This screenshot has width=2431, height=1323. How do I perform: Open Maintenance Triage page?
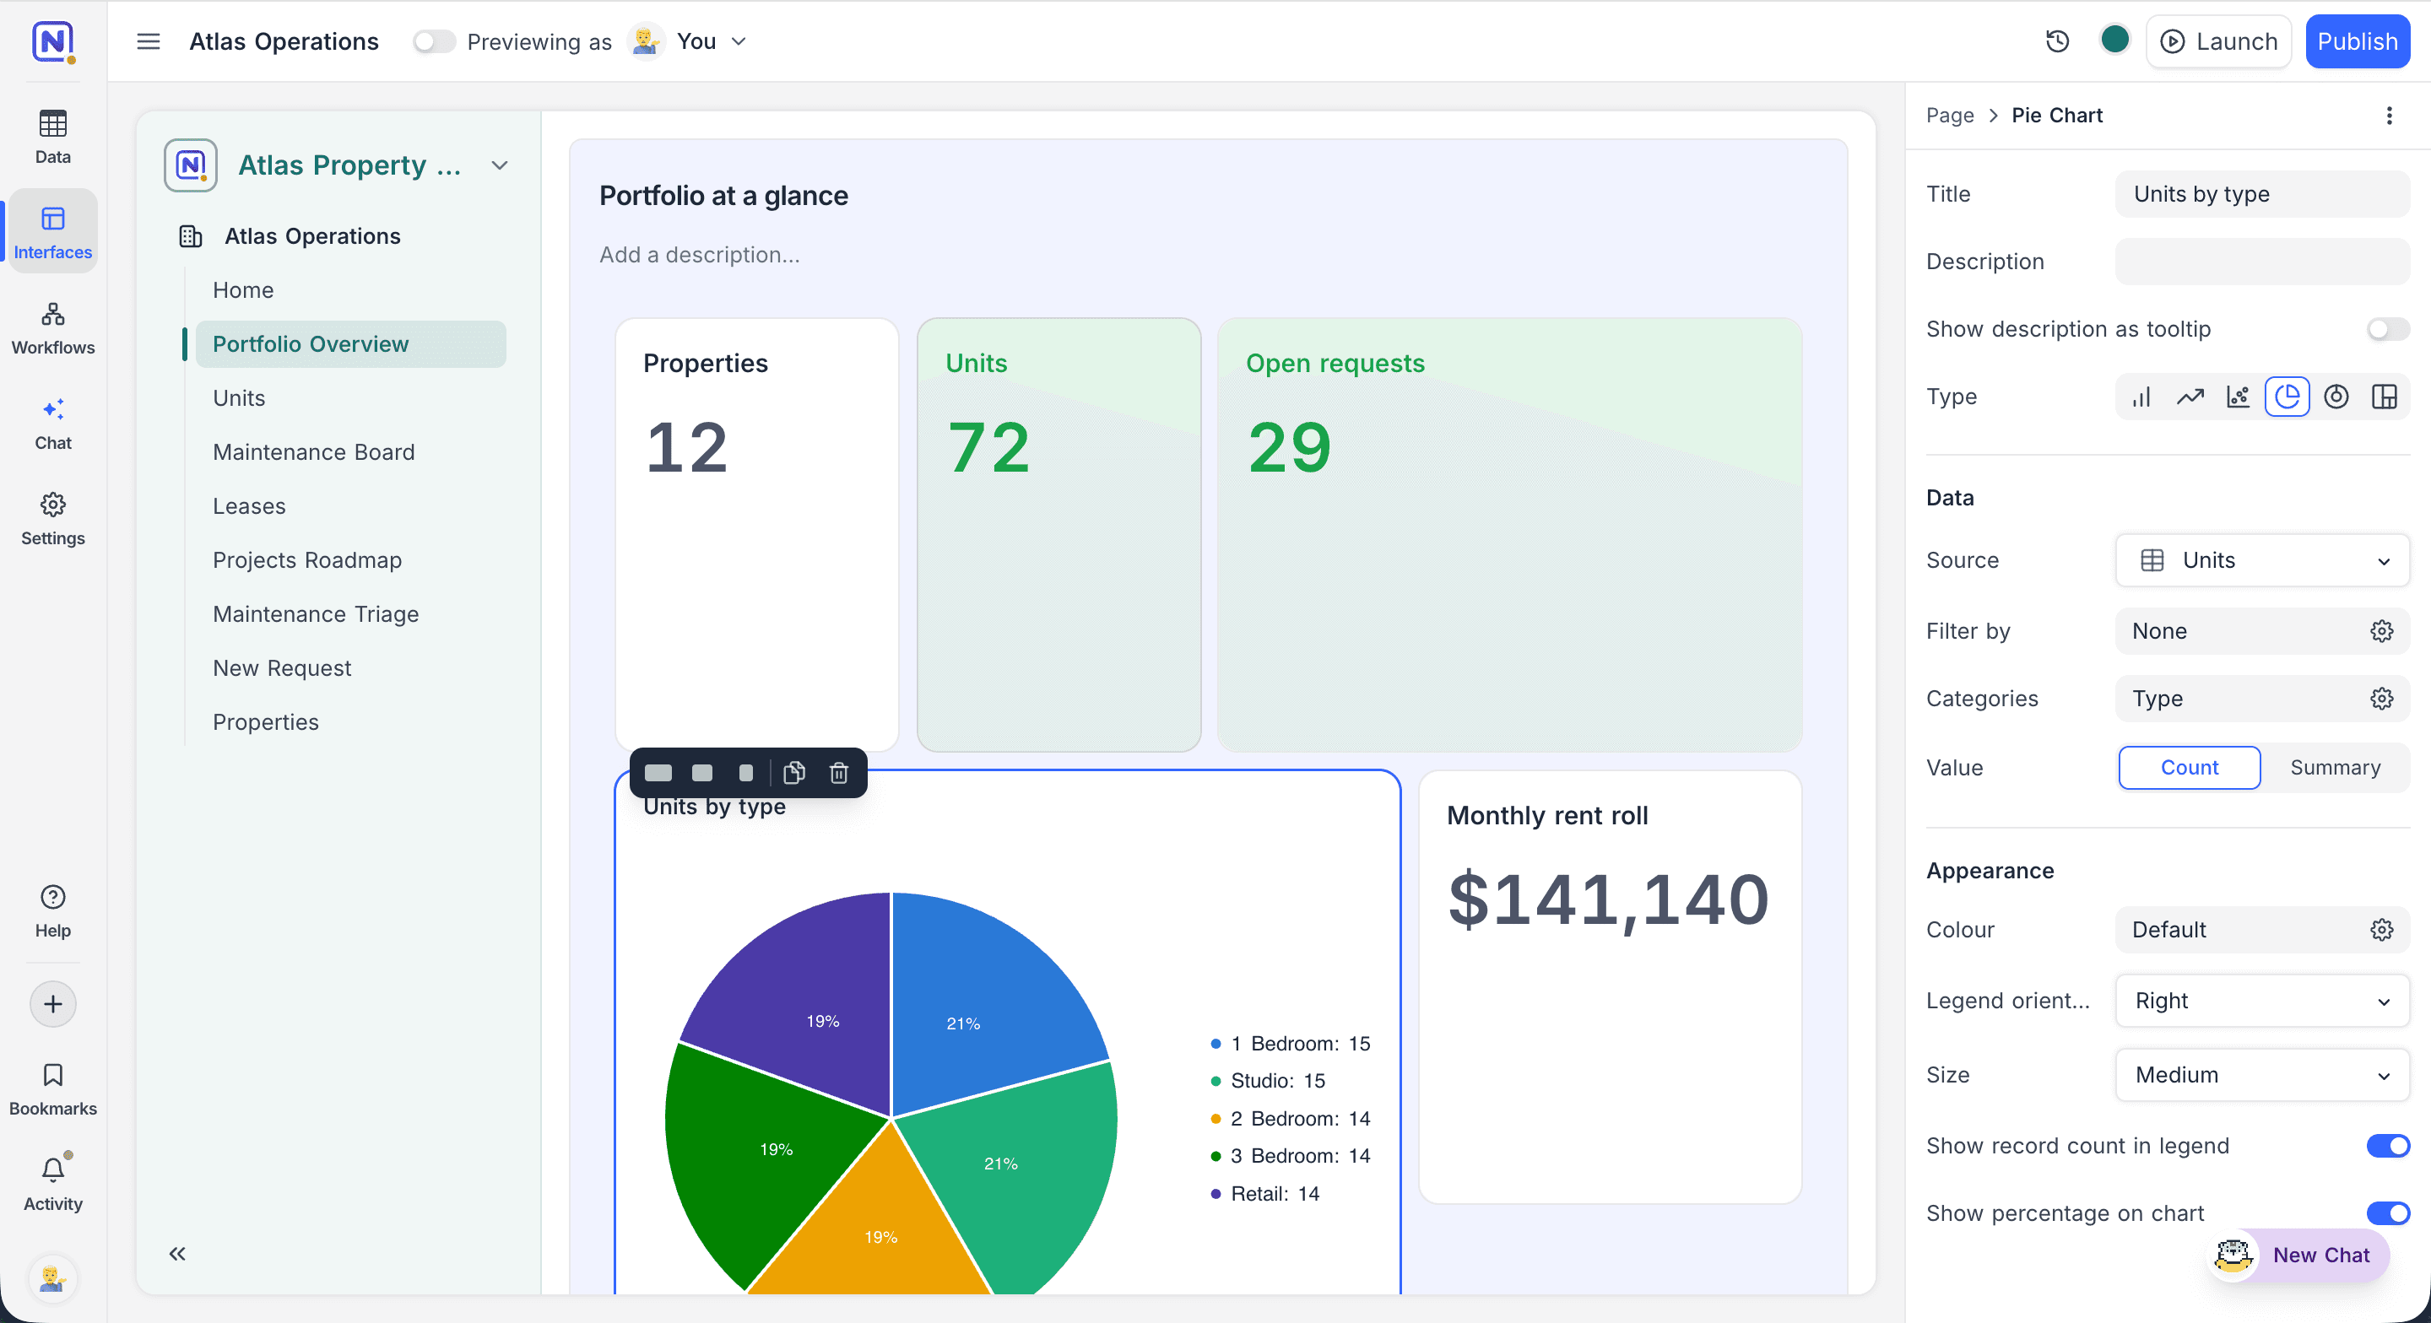pyautogui.click(x=315, y=613)
